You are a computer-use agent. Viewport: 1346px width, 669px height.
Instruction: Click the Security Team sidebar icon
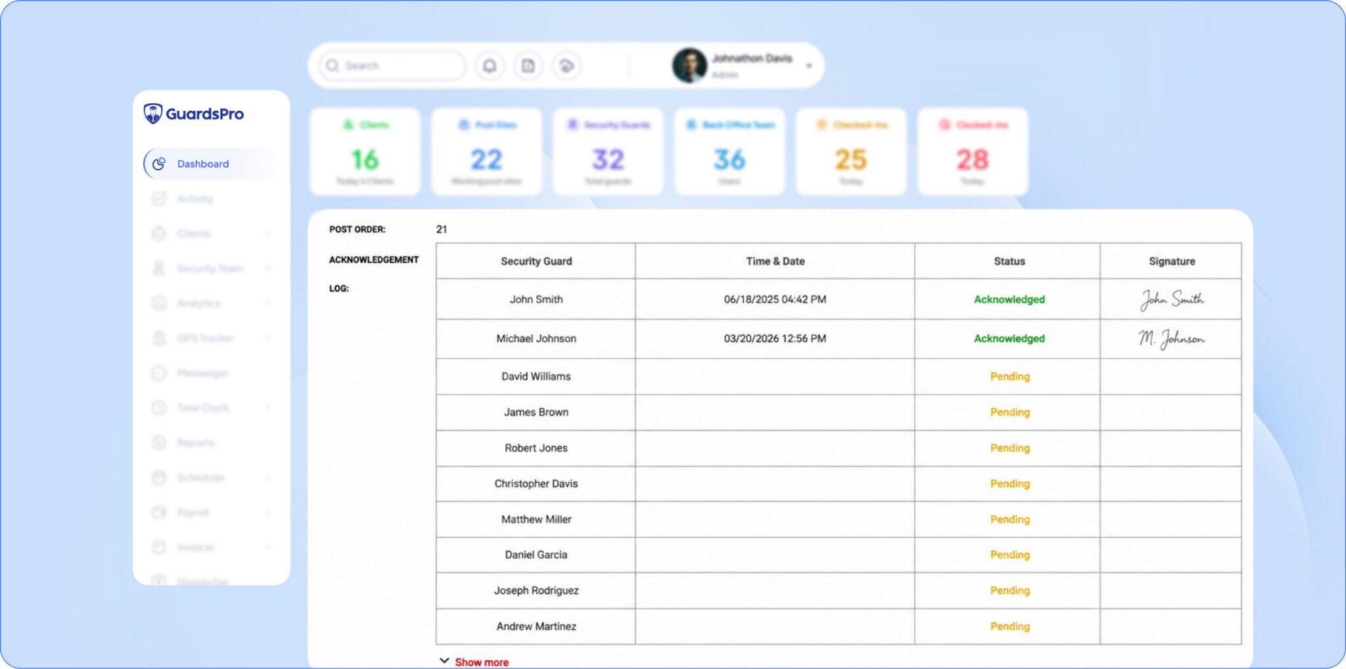159,268
